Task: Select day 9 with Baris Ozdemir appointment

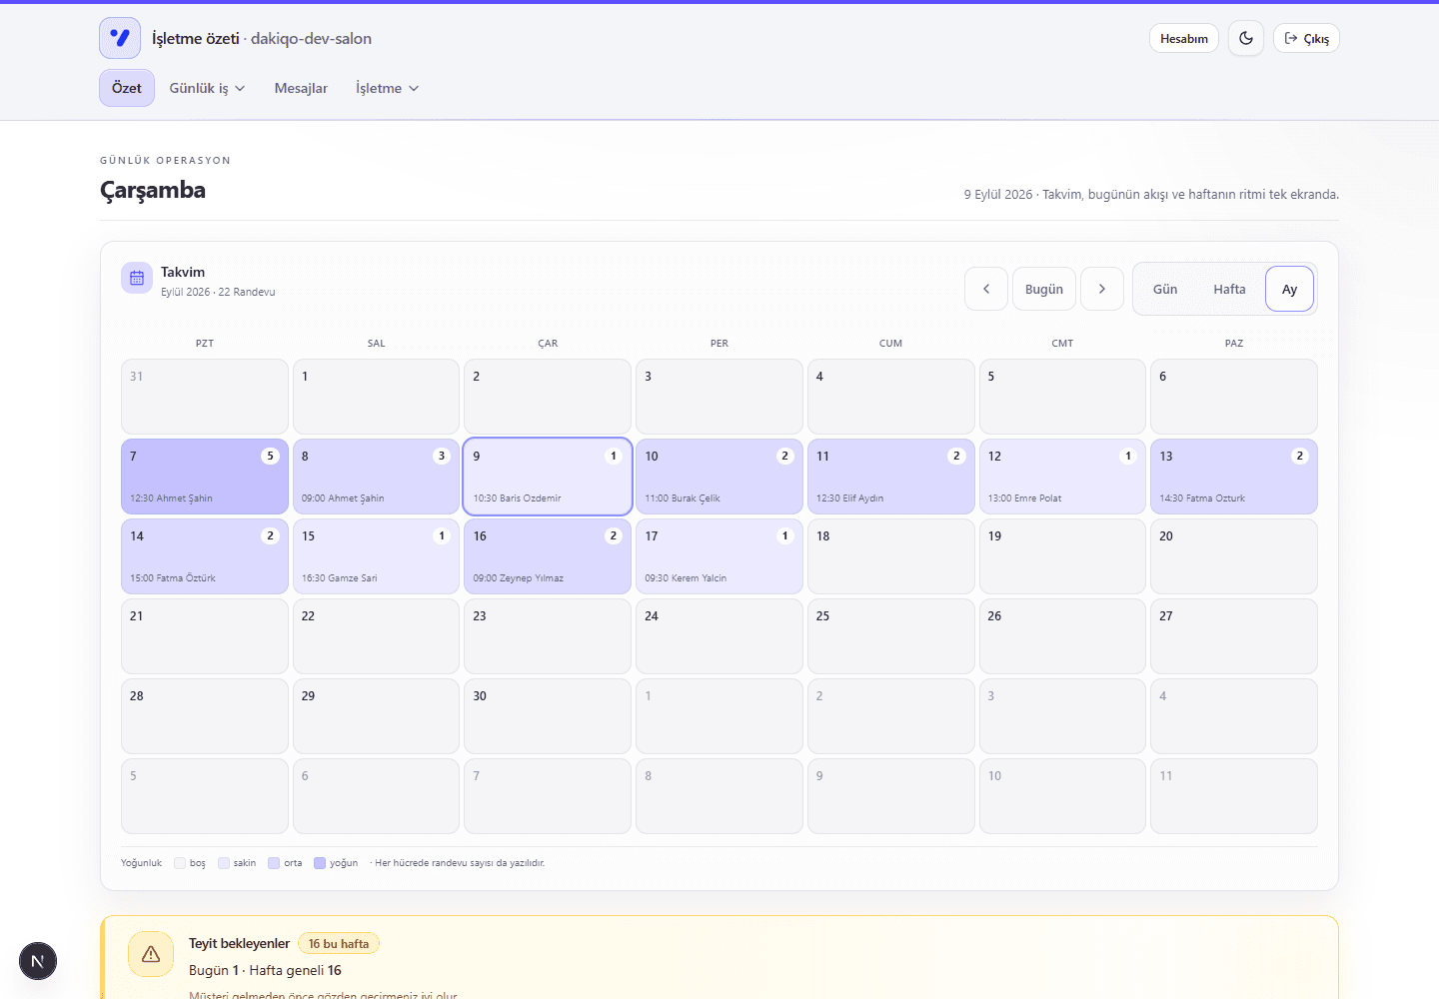Action: pos(548,477)
